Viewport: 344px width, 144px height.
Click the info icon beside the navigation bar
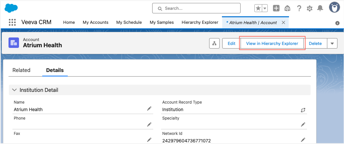pos(337,23)
